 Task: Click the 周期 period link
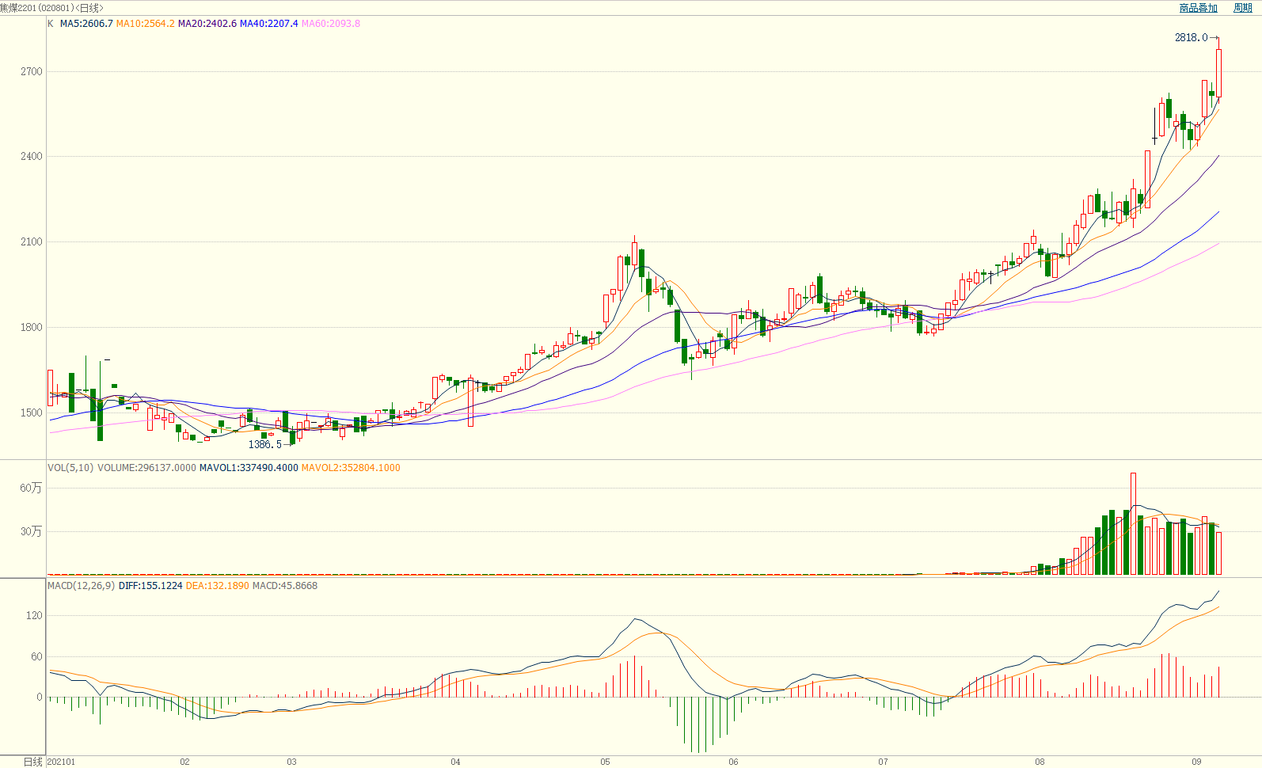pyautogui.click(x=1242, y=8)
